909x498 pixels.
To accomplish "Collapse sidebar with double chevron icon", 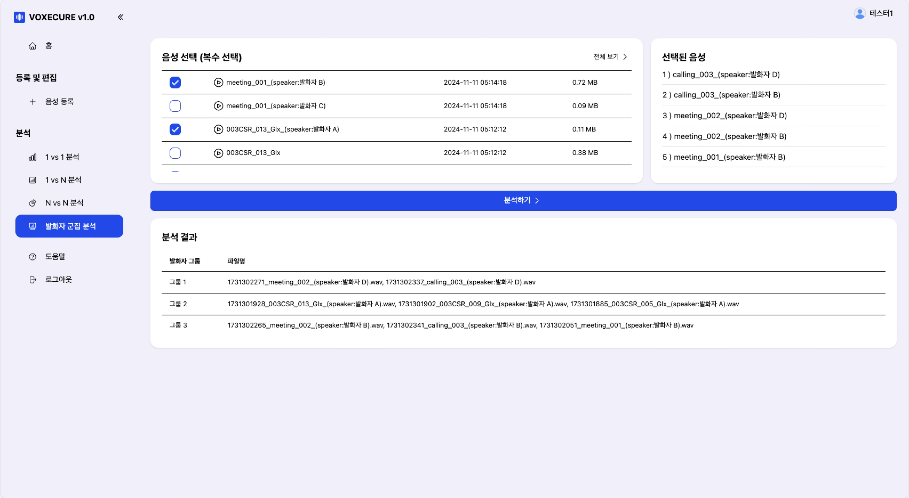I will tap(120, 17).
